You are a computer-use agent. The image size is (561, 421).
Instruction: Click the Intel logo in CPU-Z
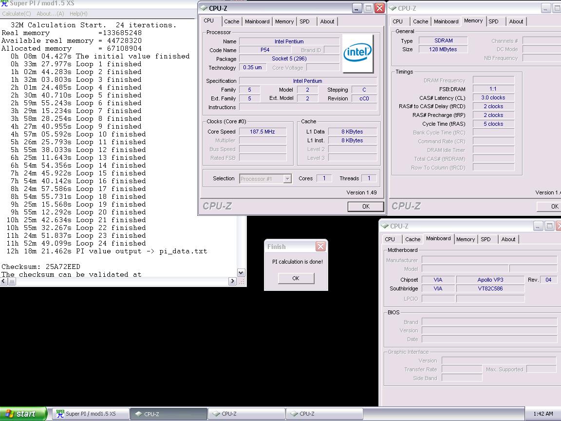click(x=357, y=53)
